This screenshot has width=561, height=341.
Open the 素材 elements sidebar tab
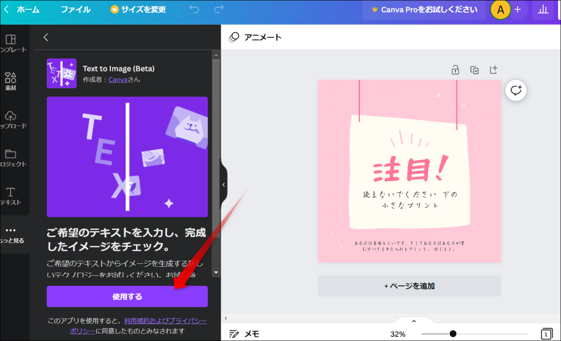pyautogui.click(x=11, y=82)
